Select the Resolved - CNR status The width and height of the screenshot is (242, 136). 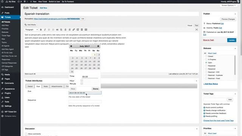(x=206, y=72)
